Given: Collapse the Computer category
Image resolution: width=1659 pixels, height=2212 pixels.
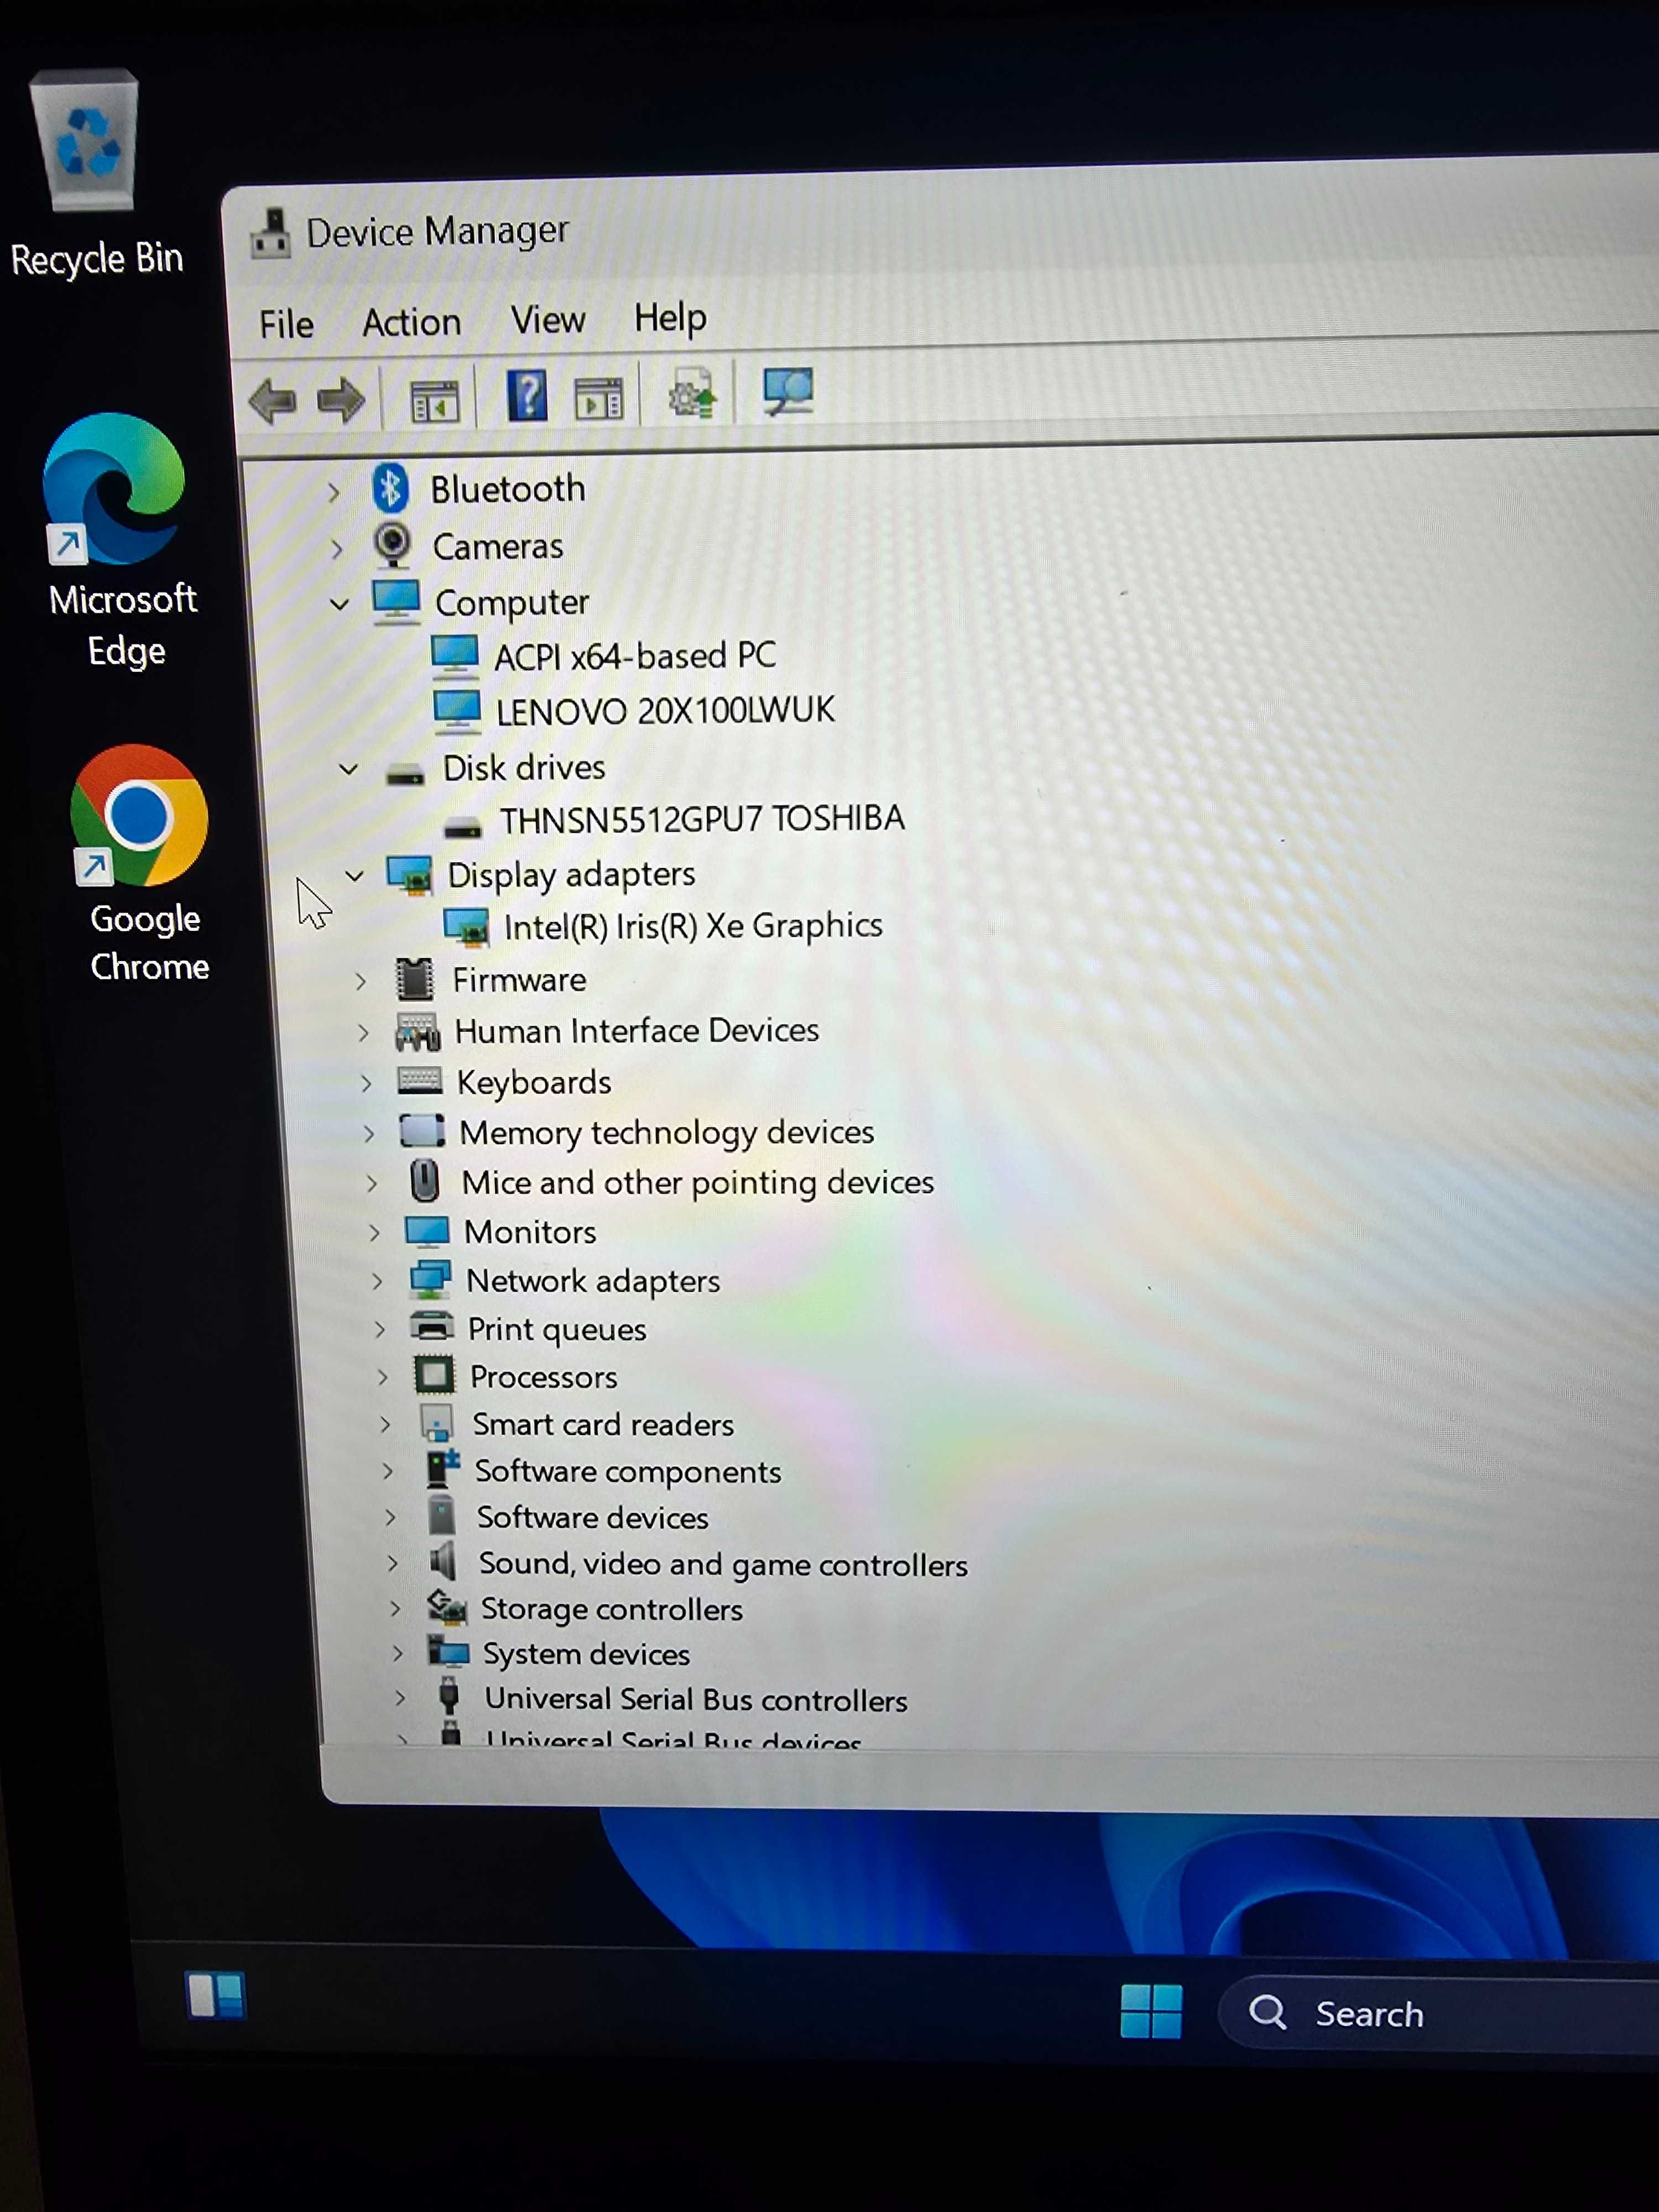Looking at the screenshot, I should tap(339, 604).
